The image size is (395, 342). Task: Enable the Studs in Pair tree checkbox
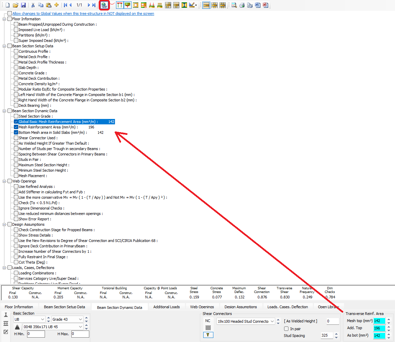coord(16,160)
